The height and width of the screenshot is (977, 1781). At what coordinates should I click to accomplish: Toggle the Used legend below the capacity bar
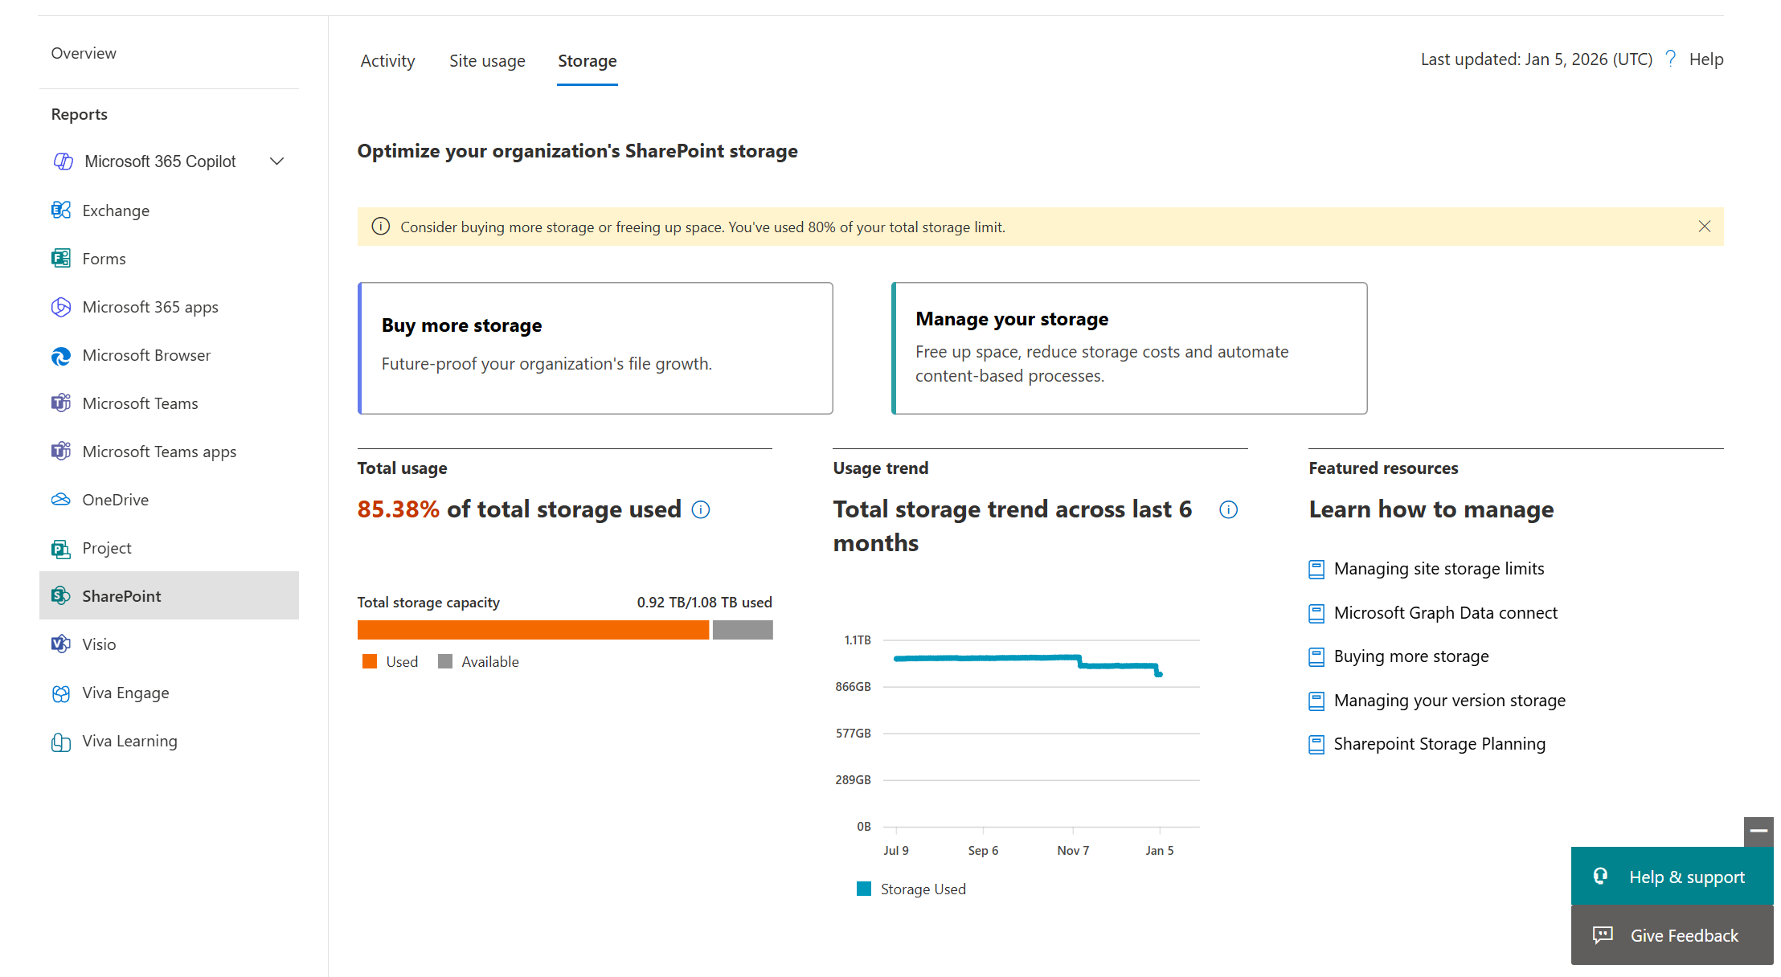pyautogui.click(x=390, y=661)
